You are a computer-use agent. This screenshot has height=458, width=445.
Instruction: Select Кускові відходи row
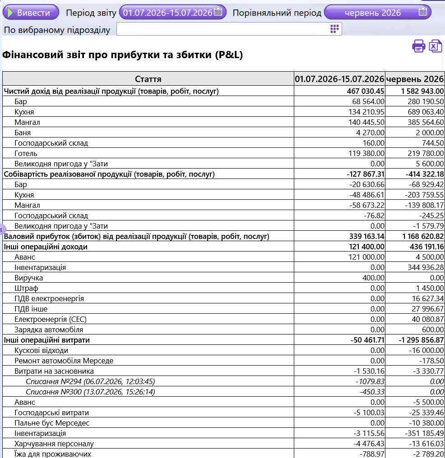223,350
